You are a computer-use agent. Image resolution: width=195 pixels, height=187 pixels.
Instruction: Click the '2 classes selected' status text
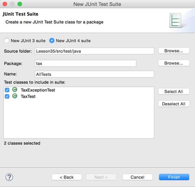[x=22, y=143]
